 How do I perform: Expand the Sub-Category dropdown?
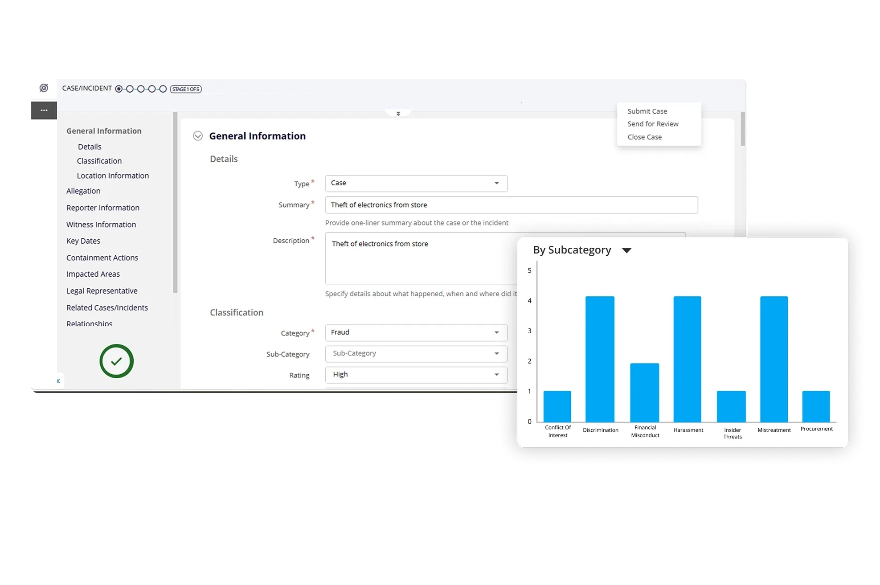click(416, 354)
